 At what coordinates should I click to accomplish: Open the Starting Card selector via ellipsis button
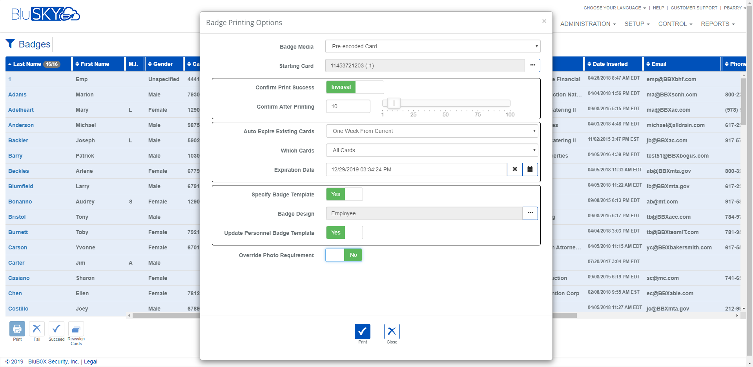tap(532, 65)
